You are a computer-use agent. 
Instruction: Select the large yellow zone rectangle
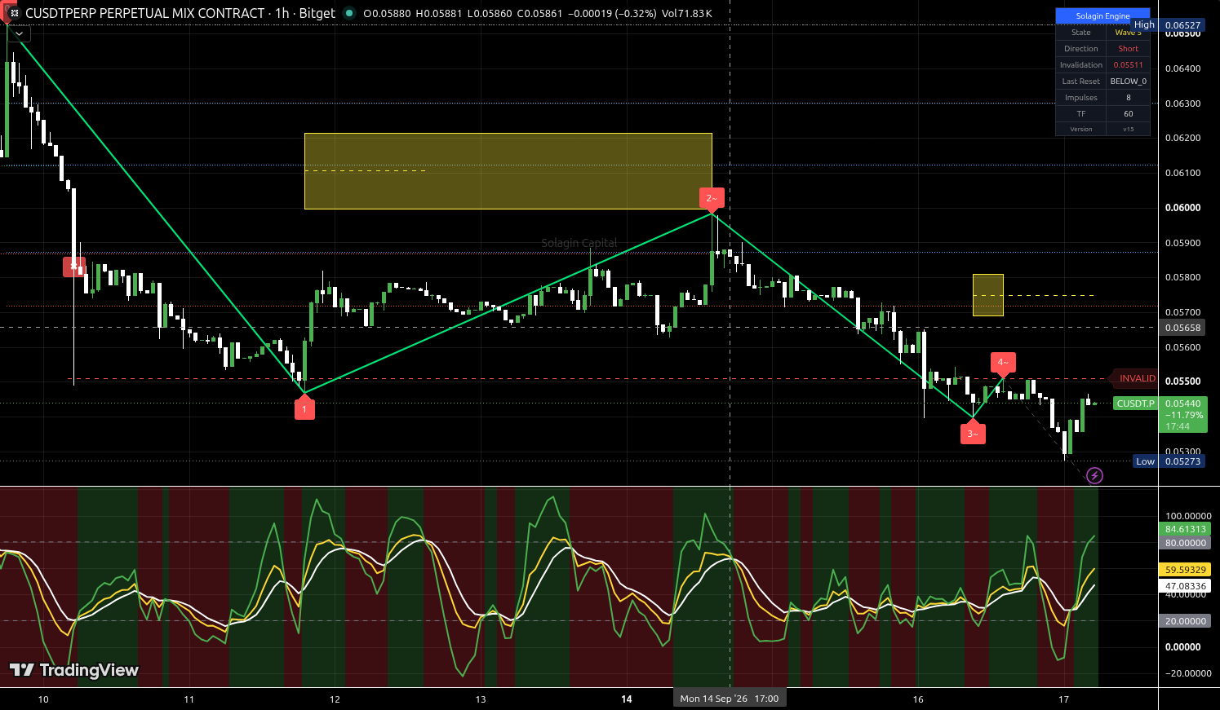coord(508,171)
